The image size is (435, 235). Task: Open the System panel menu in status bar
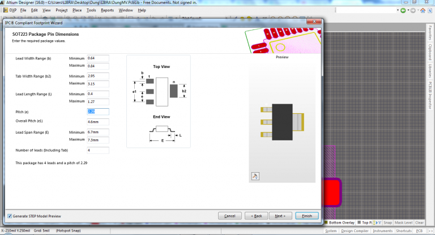coord(330,231)
